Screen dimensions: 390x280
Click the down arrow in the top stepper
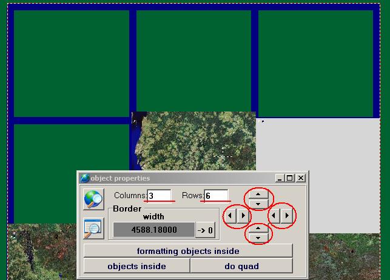(x=258, y=204)
